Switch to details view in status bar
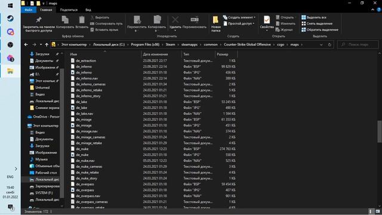This screenshot has width=382, height=215. click(370, 211)
